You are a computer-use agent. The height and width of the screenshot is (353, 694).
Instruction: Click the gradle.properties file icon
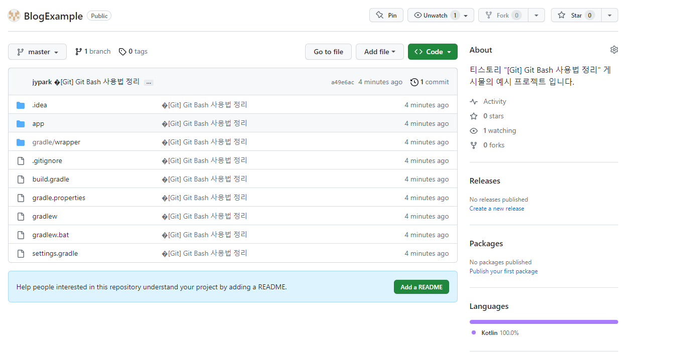[x=21, y=198]
